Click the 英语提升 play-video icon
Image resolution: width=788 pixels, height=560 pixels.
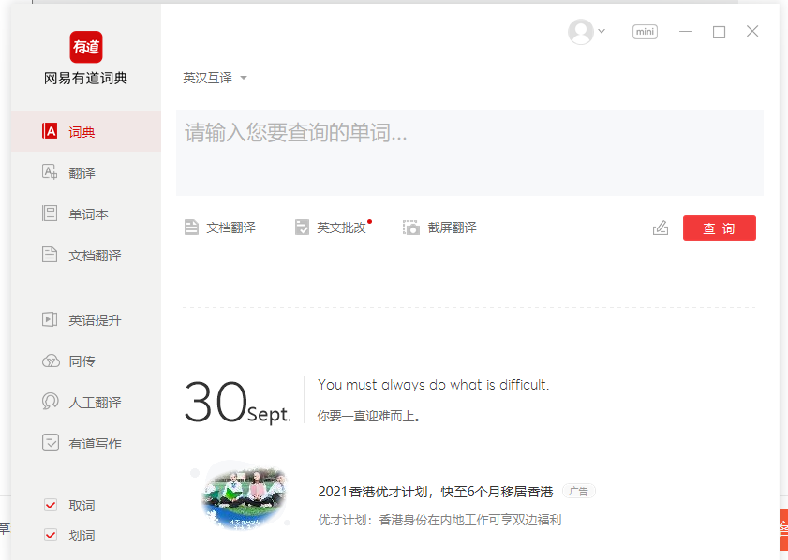click(x=50, y=319)
